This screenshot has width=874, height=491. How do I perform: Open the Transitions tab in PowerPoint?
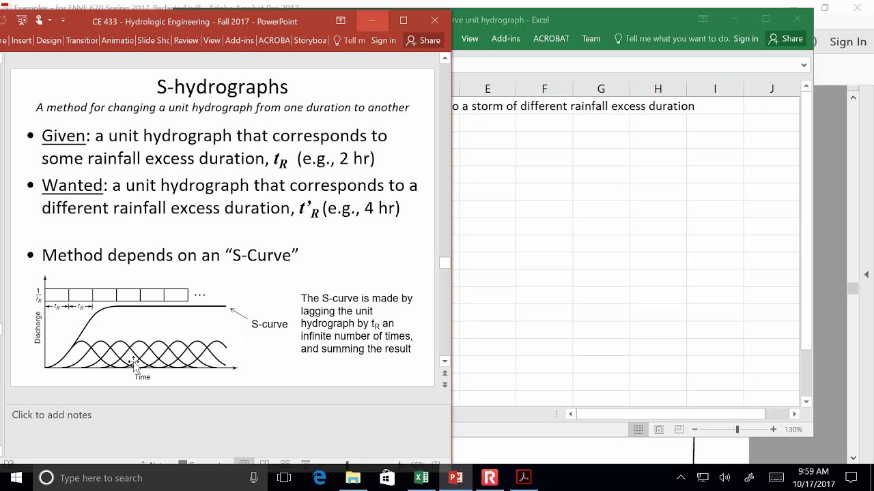[81, 40]
